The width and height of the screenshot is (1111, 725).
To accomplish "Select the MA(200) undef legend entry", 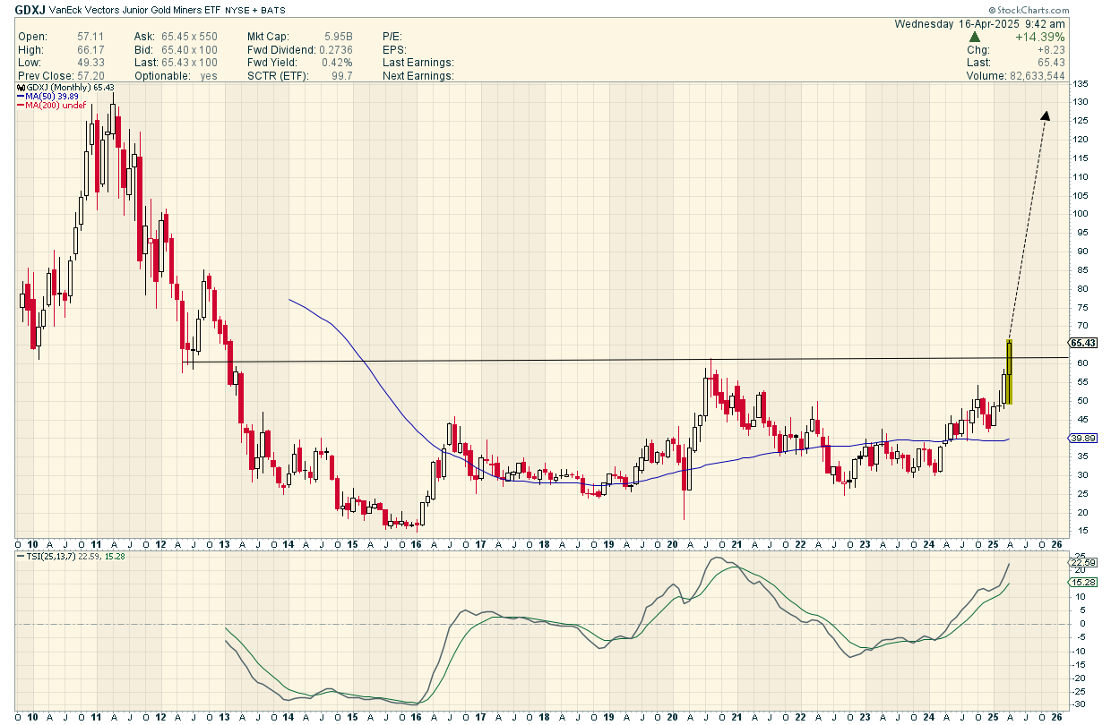I will (x=52, y=106).
